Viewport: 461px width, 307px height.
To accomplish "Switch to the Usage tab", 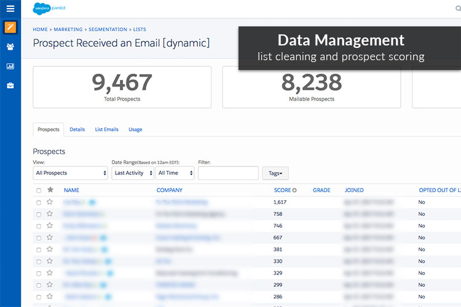I will [135, 130].
